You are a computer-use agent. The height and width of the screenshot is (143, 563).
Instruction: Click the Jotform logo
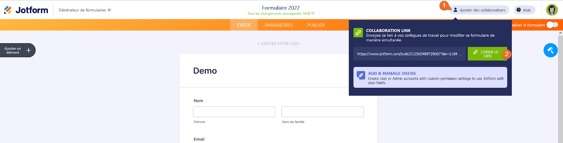[x=26, y=10]
